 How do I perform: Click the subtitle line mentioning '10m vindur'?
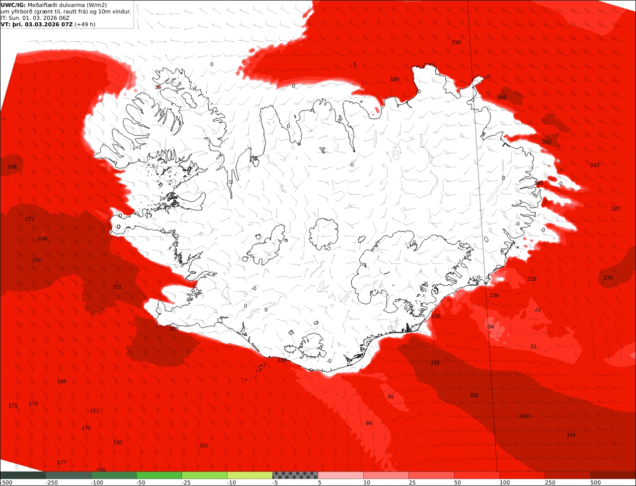tap(66, 11)
